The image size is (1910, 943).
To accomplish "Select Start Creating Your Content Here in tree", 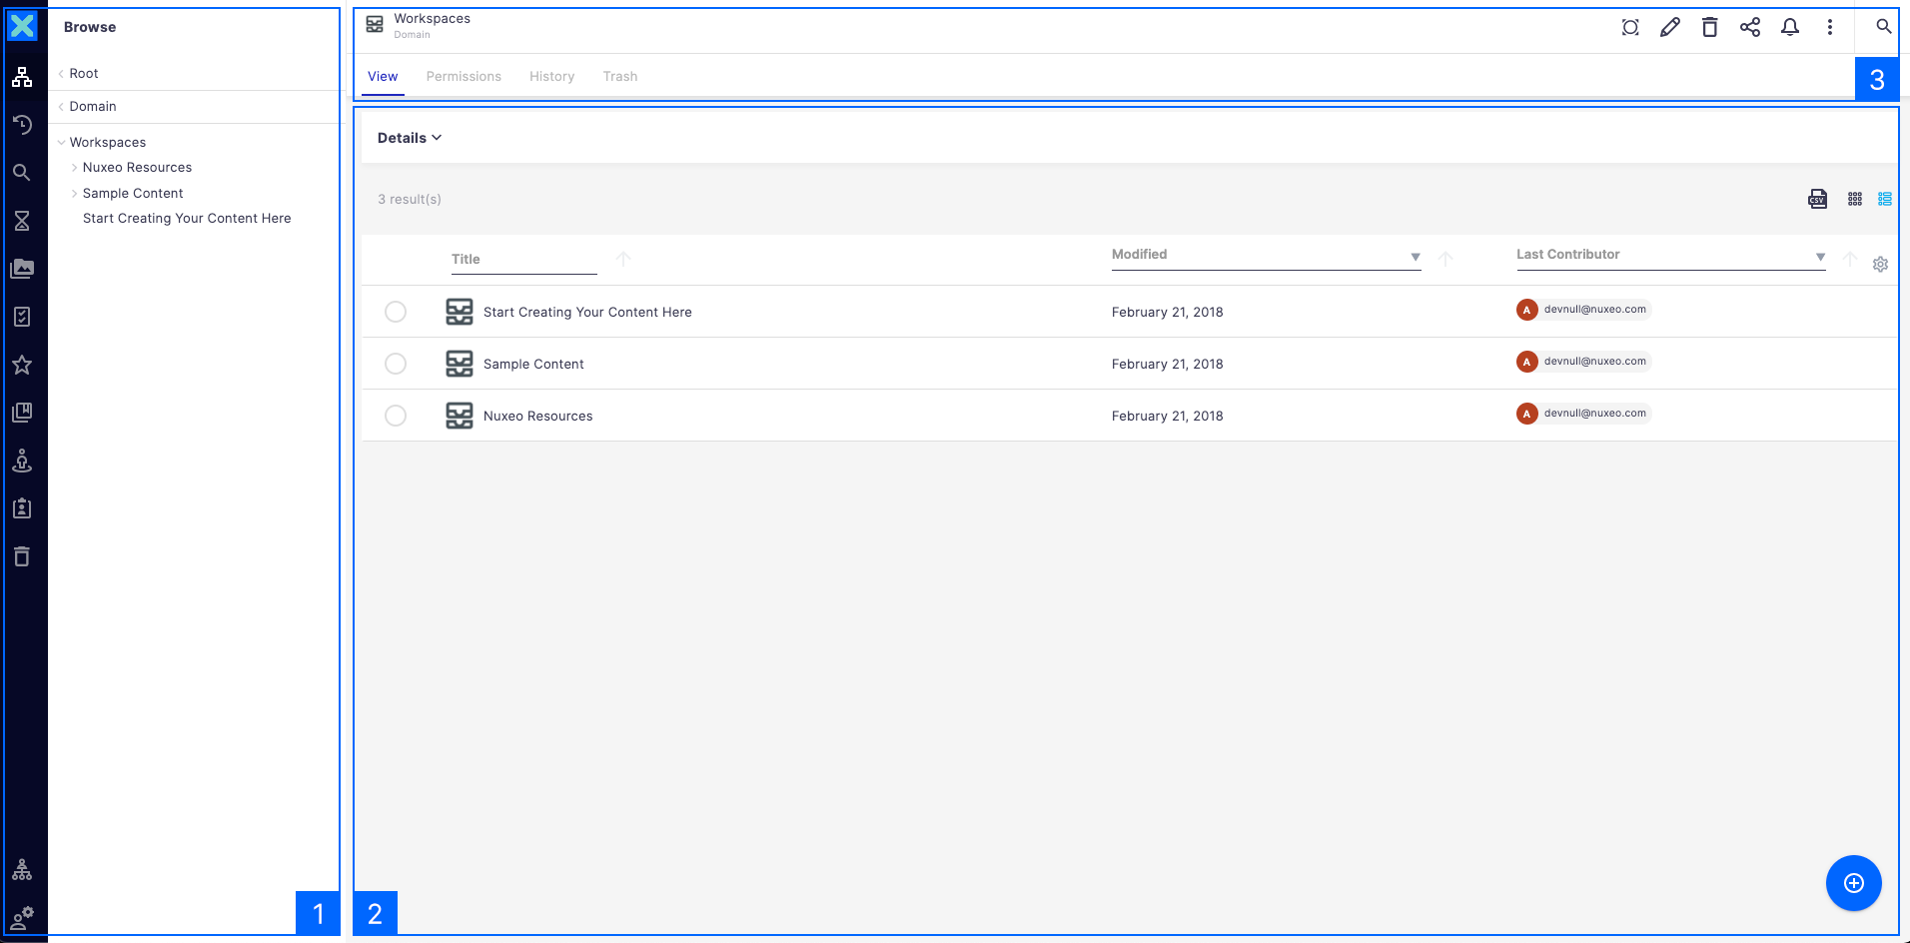I will click(x=187, y=219).
